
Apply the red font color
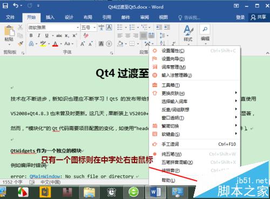[55, 44]
